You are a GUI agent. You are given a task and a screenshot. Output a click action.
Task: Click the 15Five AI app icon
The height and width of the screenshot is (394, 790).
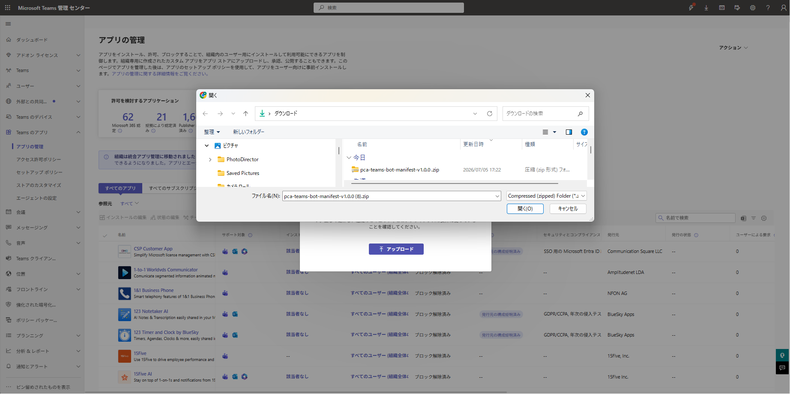(x=125, y=377)
